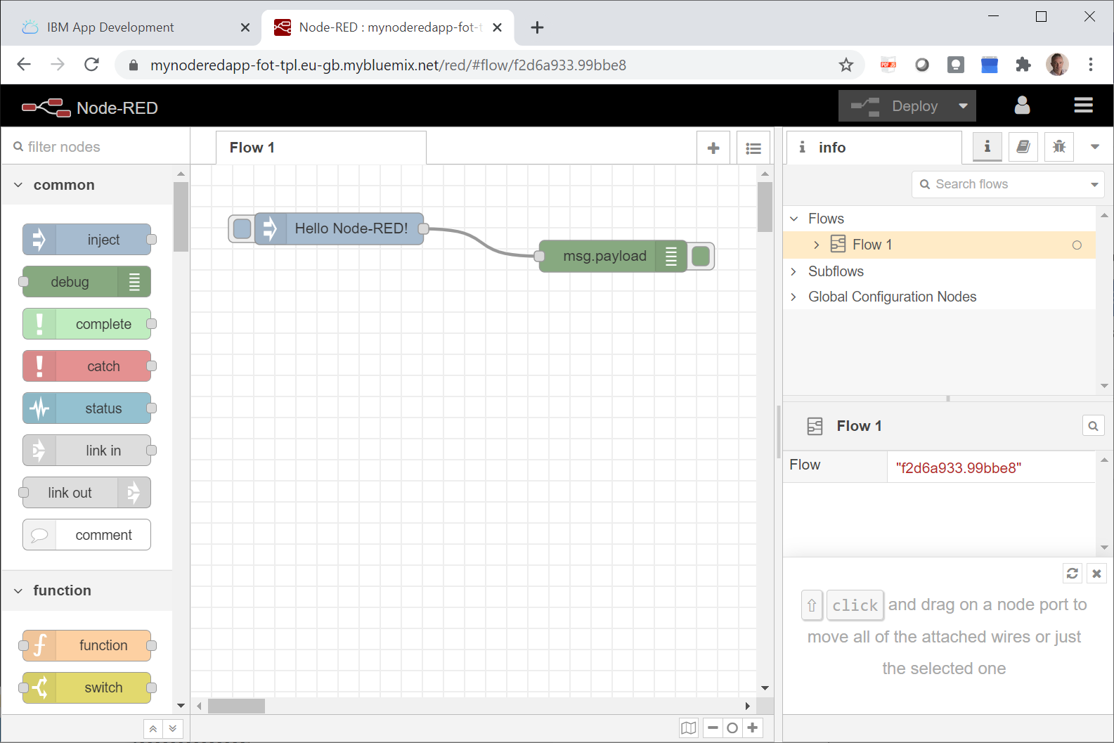Select the catch node in palette

tap(87, 366)
